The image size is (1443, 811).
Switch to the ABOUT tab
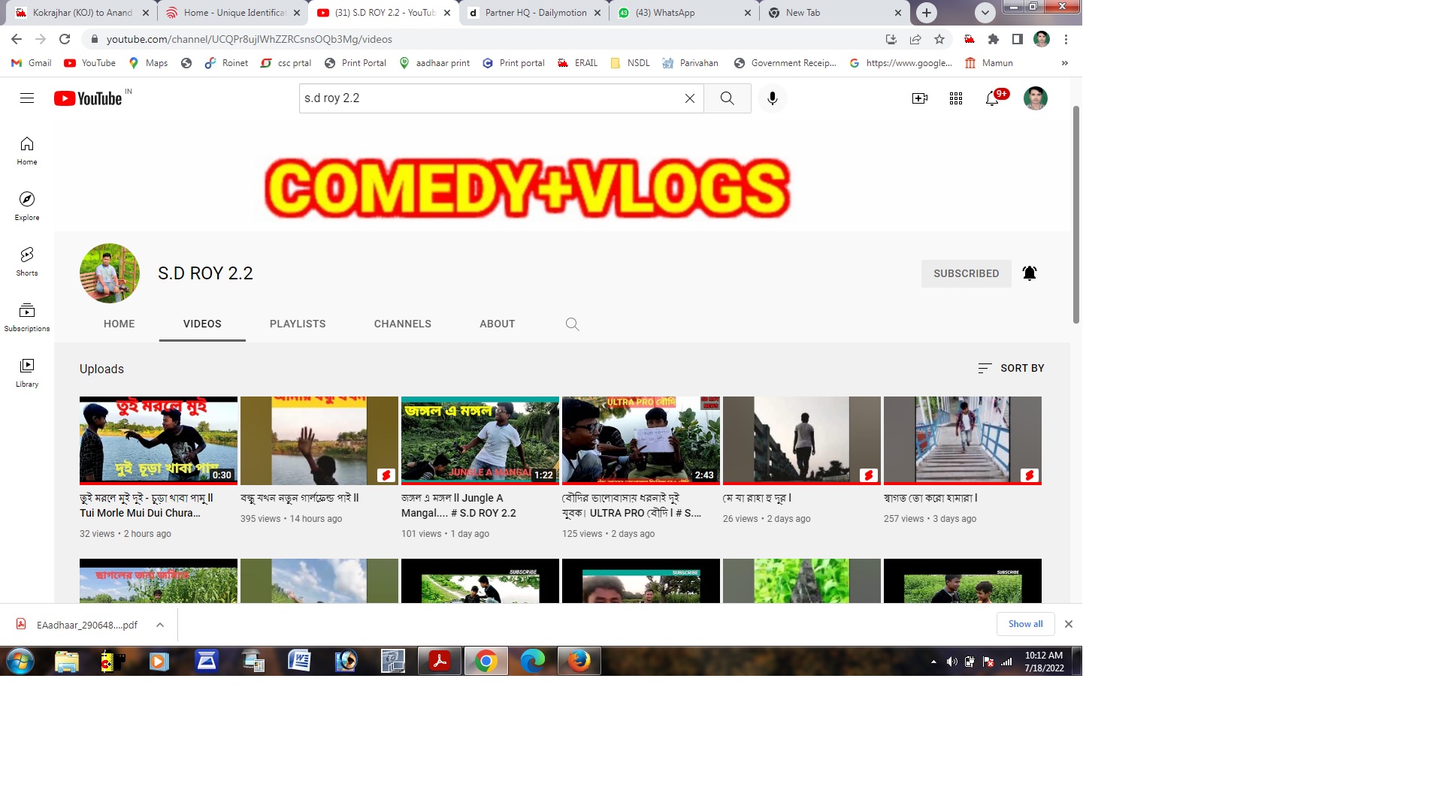tap(497, 324)
